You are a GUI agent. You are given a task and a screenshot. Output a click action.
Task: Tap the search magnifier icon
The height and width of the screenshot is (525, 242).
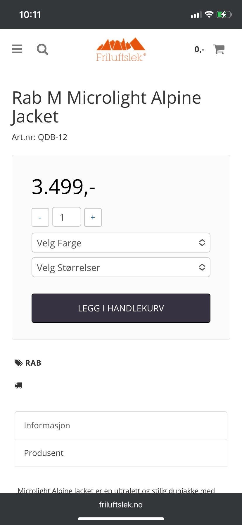[x=42, y=49]
